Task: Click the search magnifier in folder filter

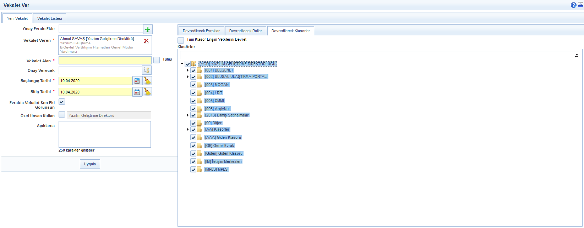Action: (577, 56)
